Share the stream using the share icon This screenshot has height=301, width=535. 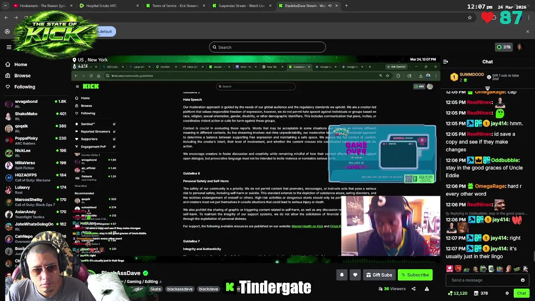[x=413, y=288]
